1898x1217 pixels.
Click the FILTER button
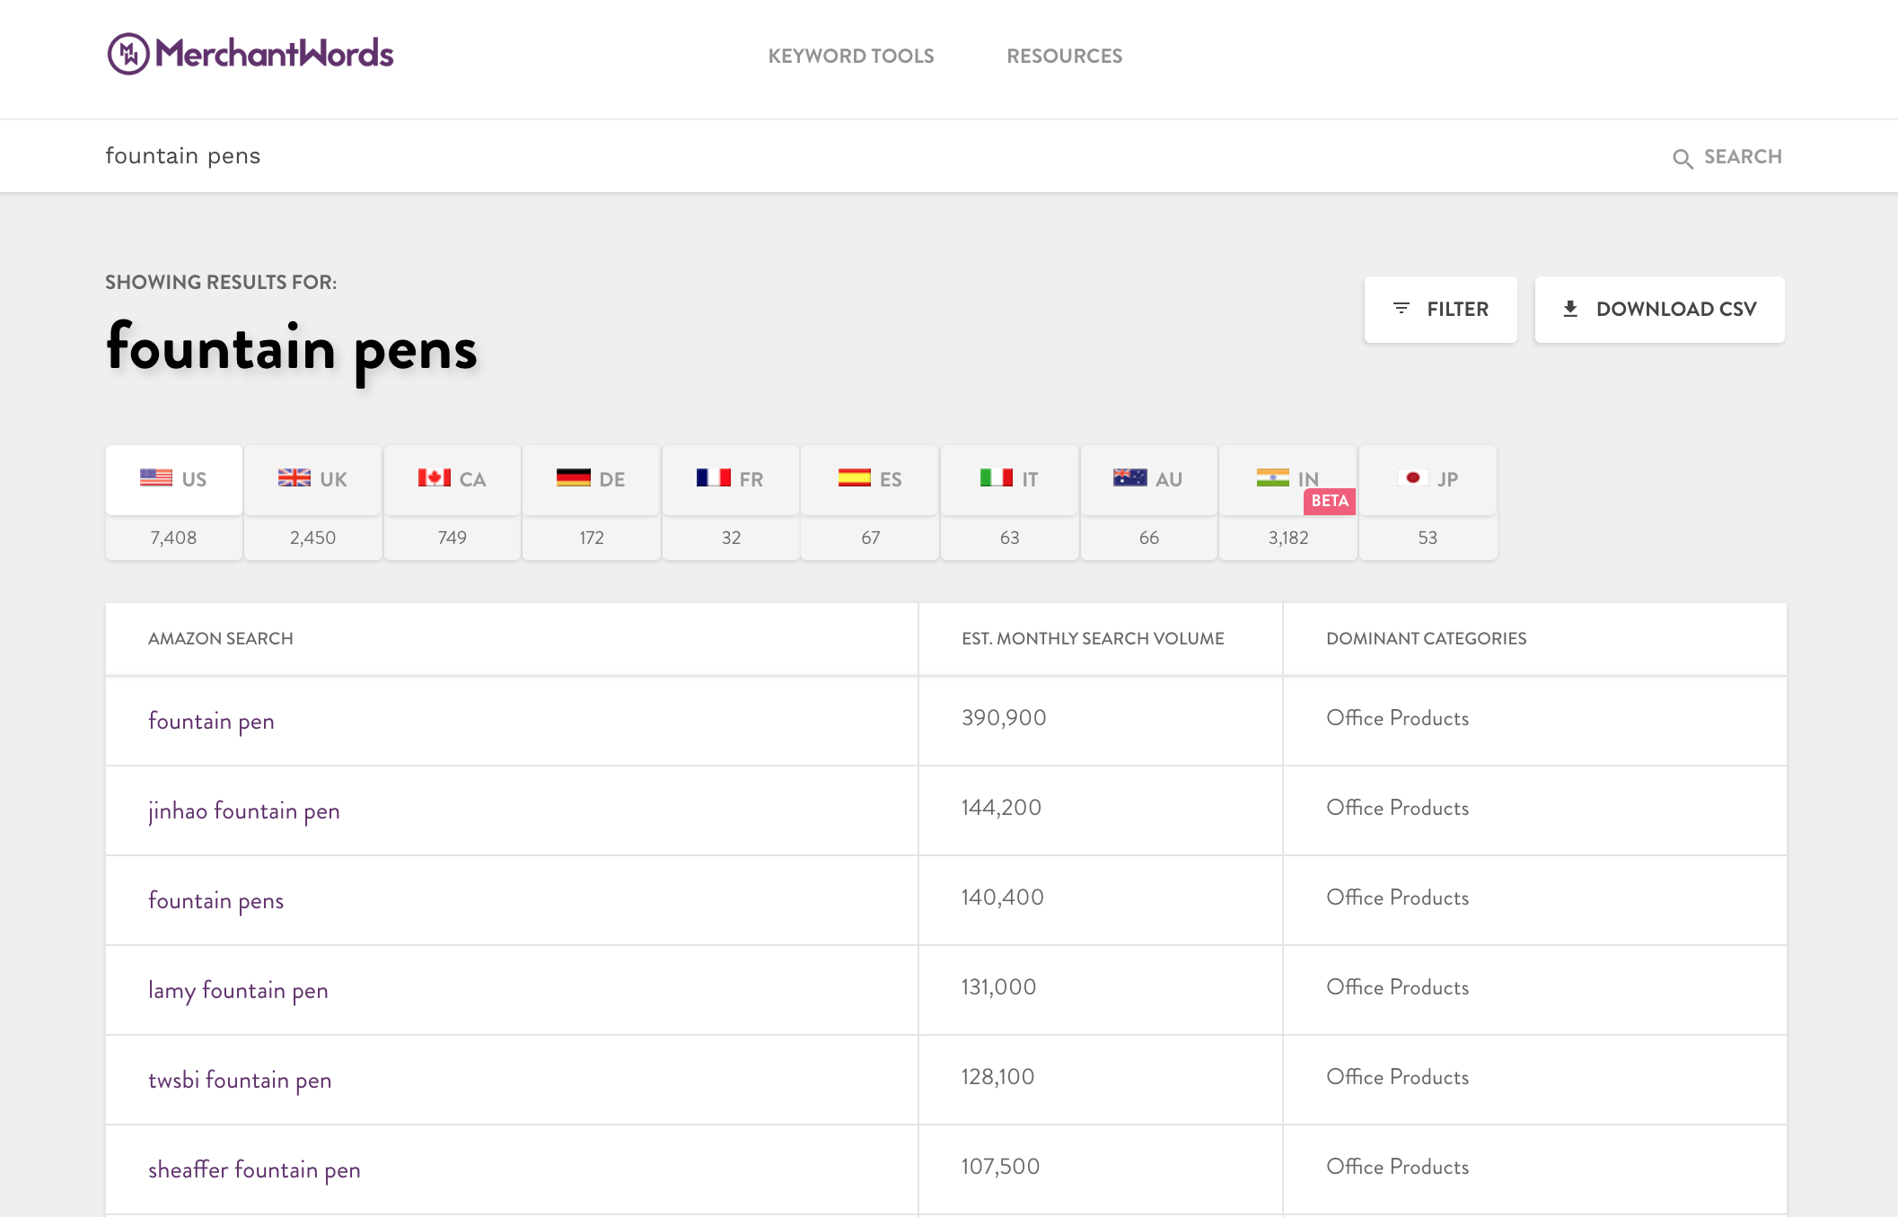1440,309
